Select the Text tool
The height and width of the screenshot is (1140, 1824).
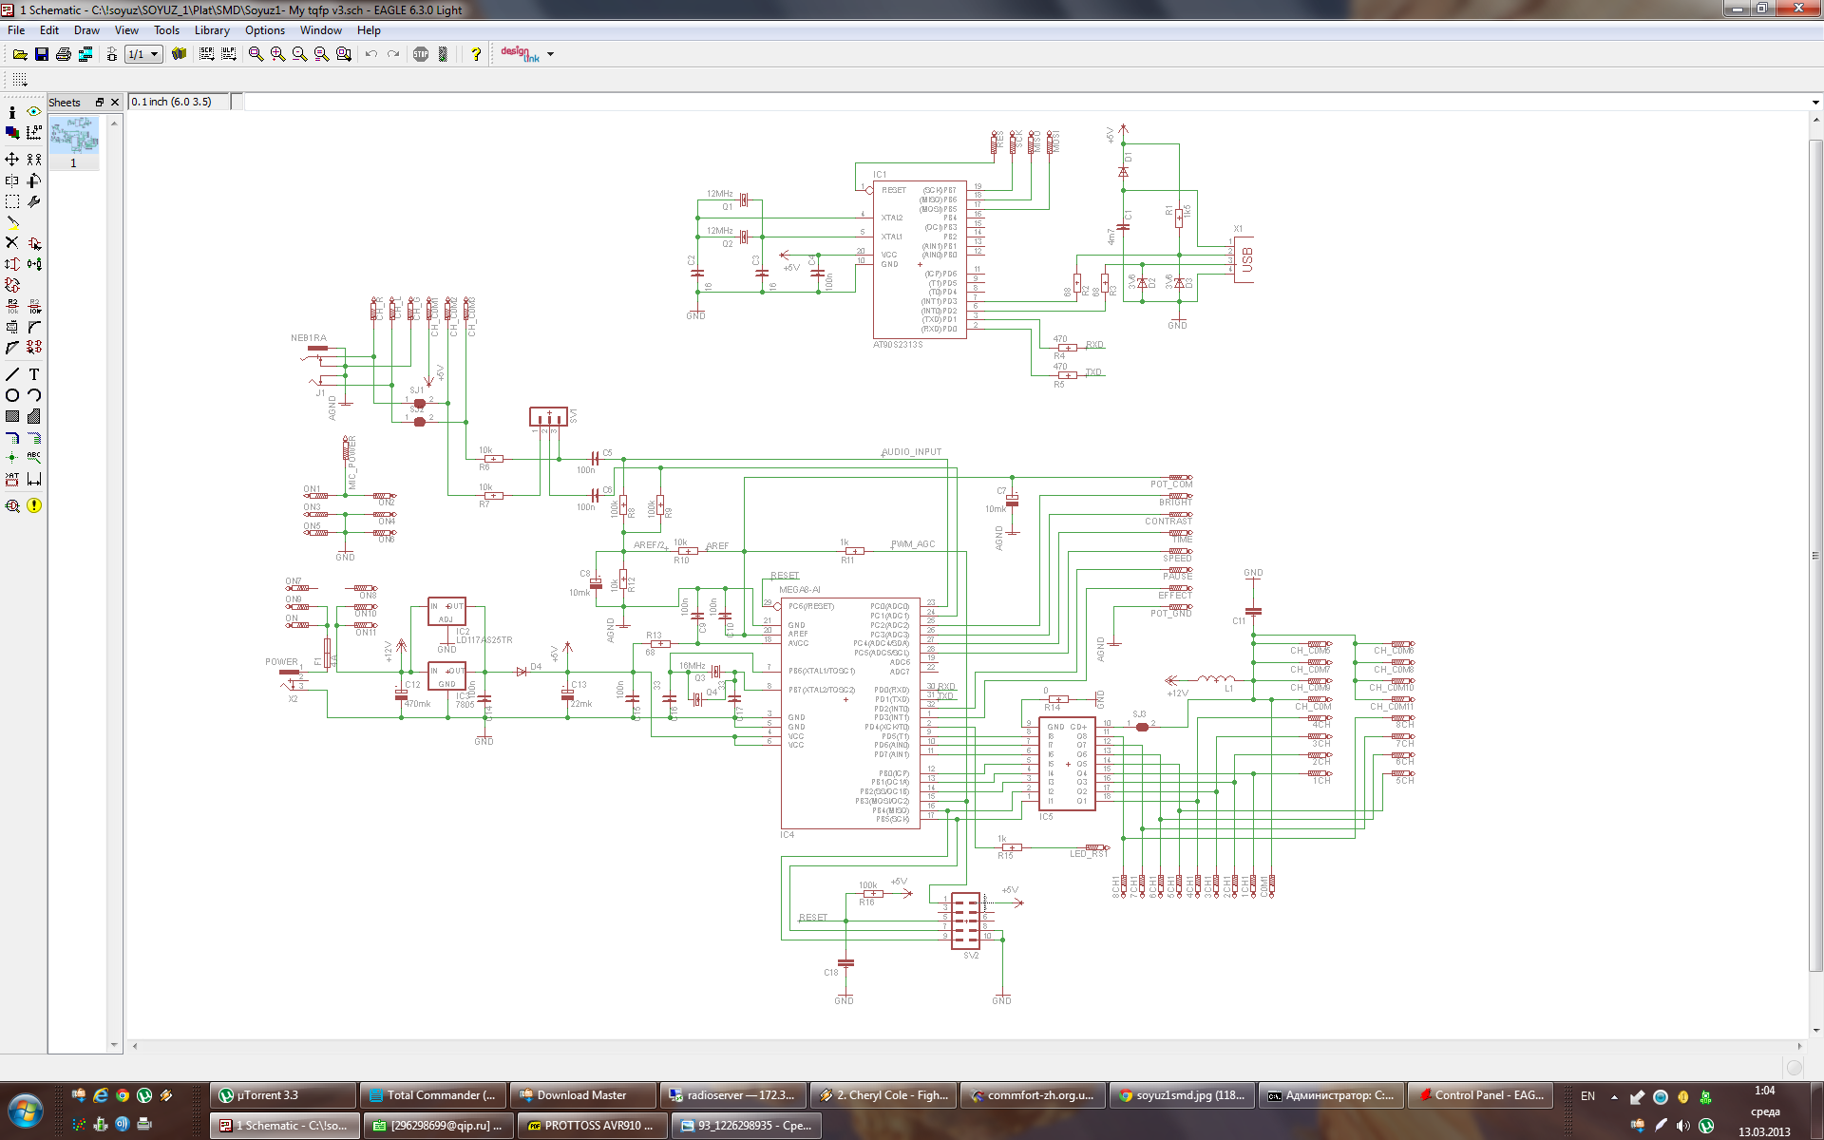coord(34,374)
